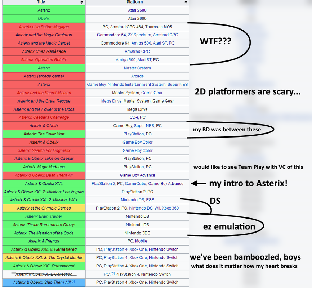The image size is (312, 288).
Task: Click Atari ST link in the Operation Getafix row
Action: click(144, 60)
